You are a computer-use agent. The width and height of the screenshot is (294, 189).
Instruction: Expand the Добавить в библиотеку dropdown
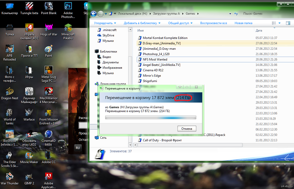click(142, 23)
